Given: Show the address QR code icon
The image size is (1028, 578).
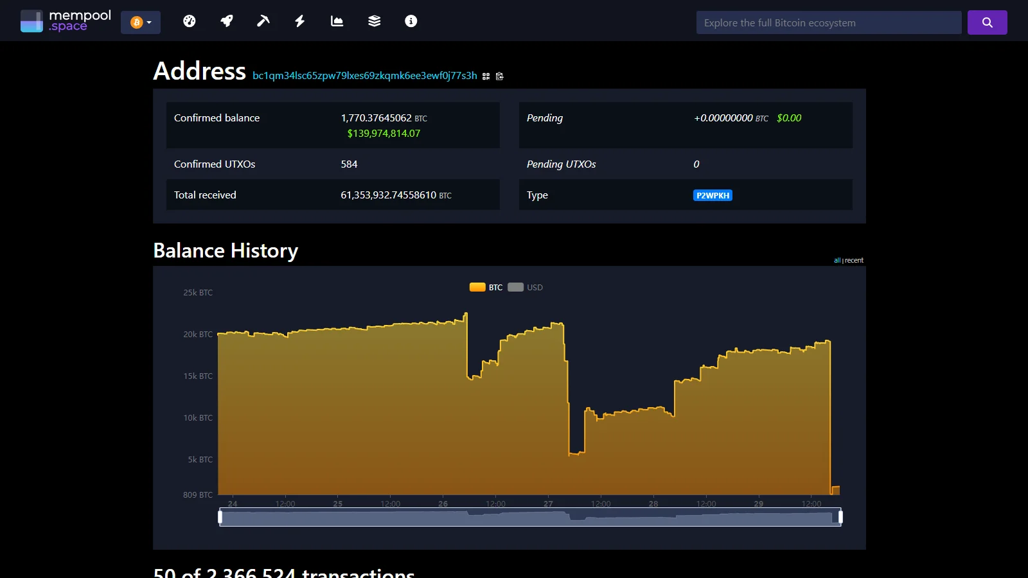Looking at the screenshot, I should pyautogui.click(x=486, y=76).
